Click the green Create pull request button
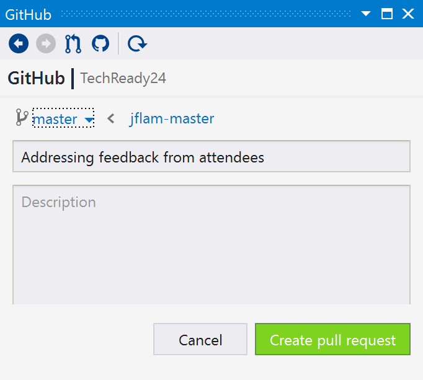This screenshot has height=380, width=423. tap(332, 339)
